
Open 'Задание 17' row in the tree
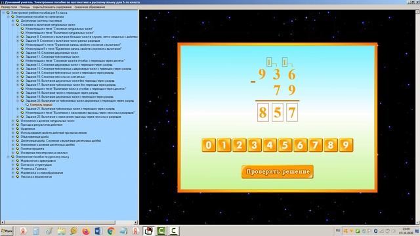pyautogui.click(x=70, y=85)
